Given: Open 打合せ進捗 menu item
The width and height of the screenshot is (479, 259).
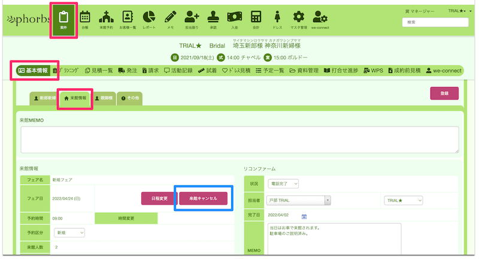Looking at the screenshot, I should [341, 71].
